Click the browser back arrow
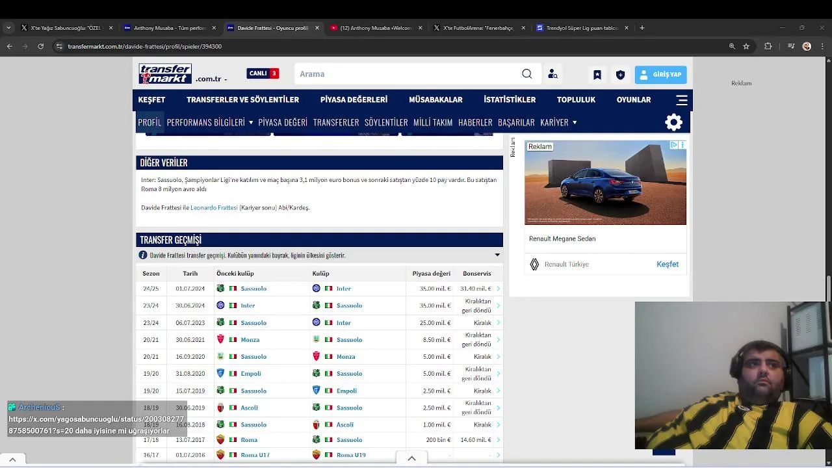832x468 pixels. (9, 46)
